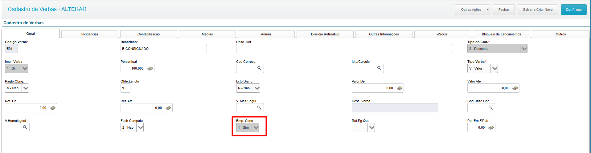Open the Valor Ate calculator icon
591x153 pixels.
(515, 88)
